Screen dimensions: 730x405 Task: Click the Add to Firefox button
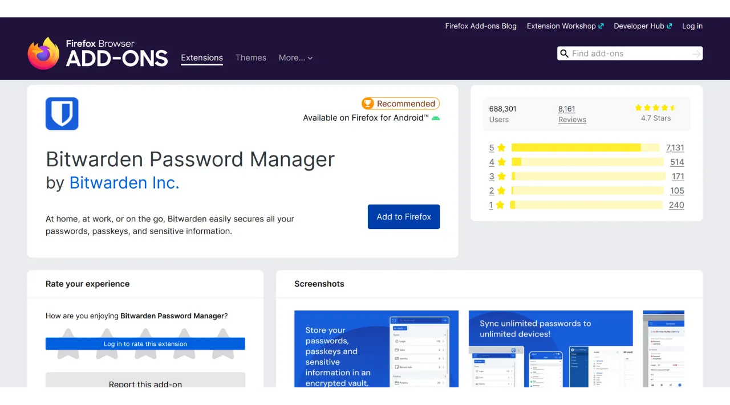[x=404, y=216]
